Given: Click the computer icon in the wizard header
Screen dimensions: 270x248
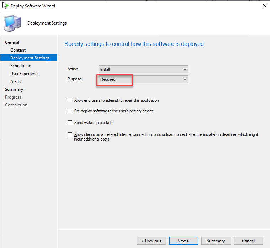Looking at the screenshot, I should [12, 23].
